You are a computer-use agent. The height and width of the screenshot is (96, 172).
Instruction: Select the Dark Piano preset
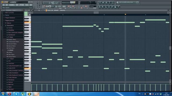tap(11, 48)
